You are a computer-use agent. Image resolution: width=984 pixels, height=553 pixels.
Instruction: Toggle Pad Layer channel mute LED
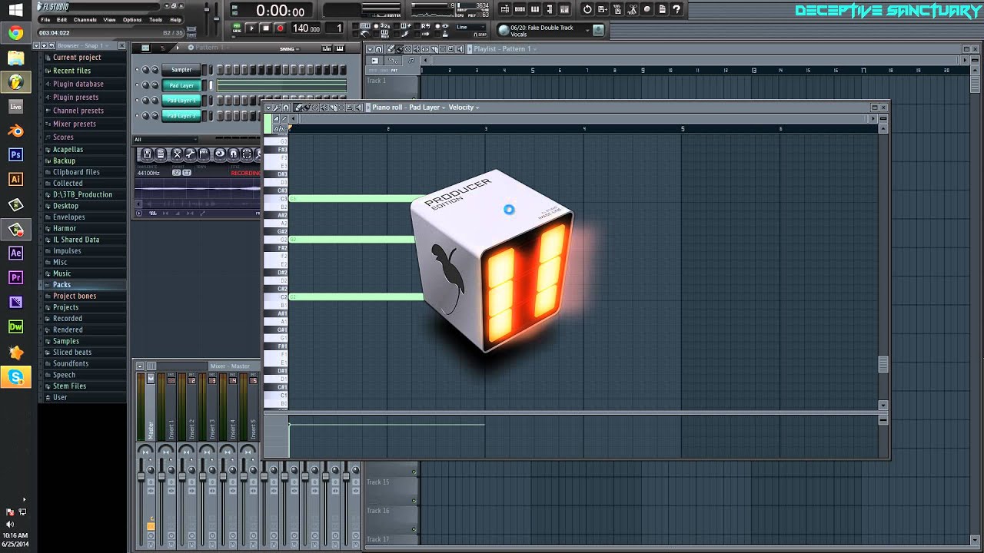(x=137, y=84)
